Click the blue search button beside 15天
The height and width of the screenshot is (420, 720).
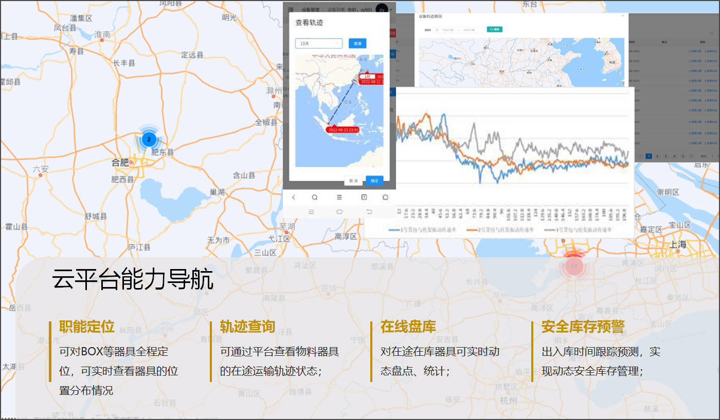pyautogui.click(x=357, y=44)
